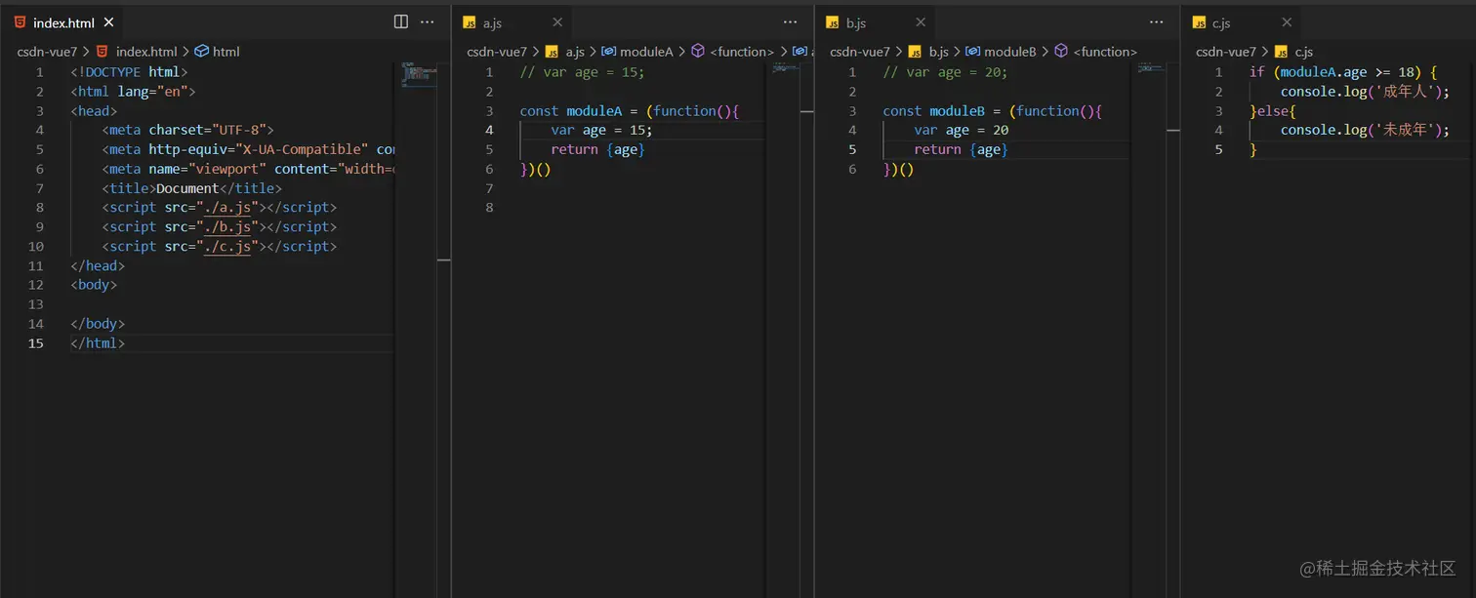
Task: Open csdn-vue7 breadcrumb in index.html pane
Action: click(47, 52)
